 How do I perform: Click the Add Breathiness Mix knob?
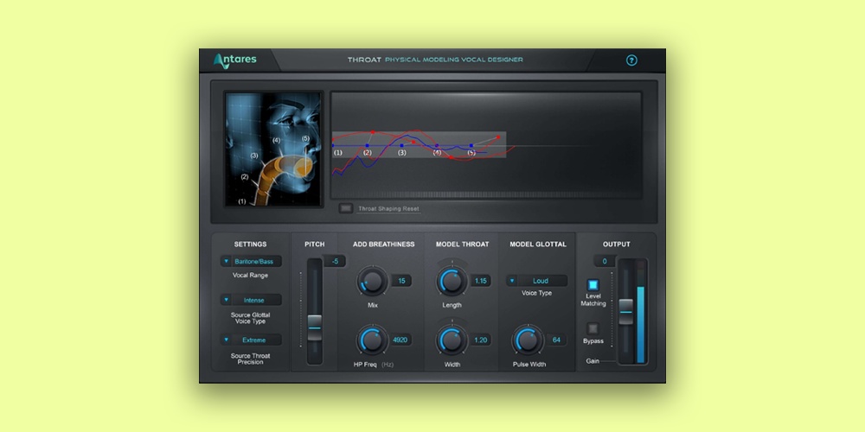coord(371,281)
